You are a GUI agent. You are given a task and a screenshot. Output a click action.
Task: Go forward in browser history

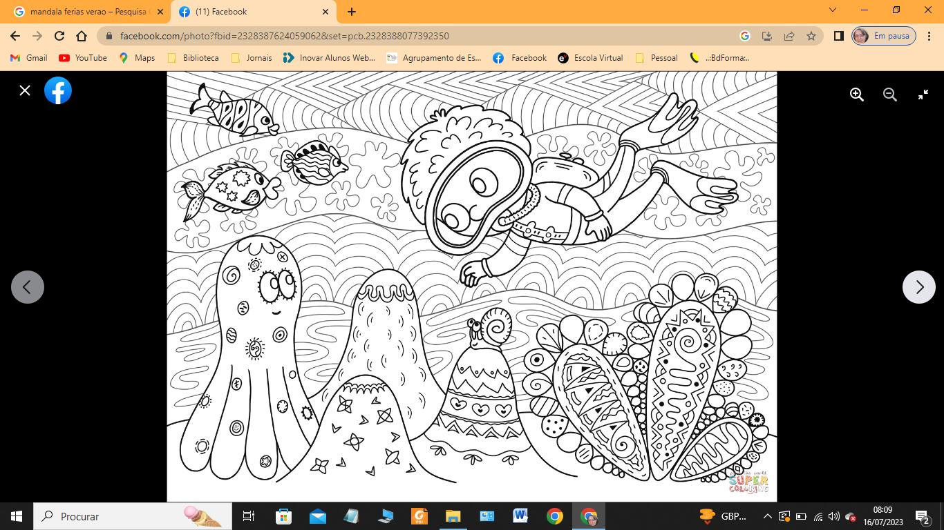[x=37, y=36]
